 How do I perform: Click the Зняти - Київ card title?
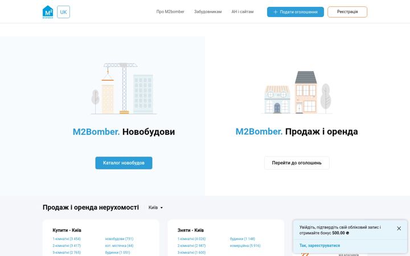pyautogui.click(x=191, y=230)
